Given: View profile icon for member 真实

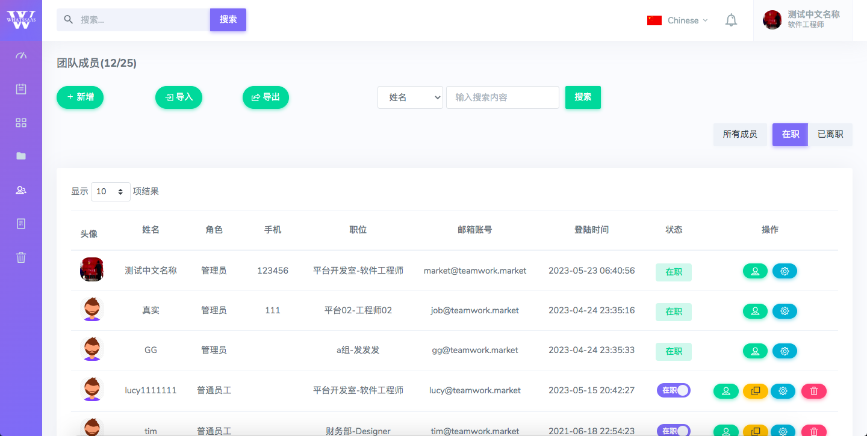Looking at the screenshot, I should (x=755, y=311).
